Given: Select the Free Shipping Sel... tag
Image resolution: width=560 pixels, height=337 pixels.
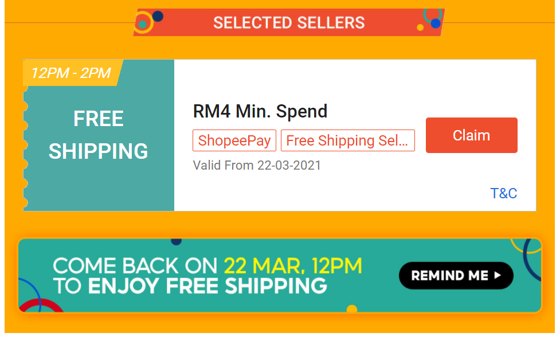Looking at the screenshot, I should [x=347, y=140].
